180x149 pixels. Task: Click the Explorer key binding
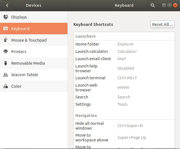[126, 44]
